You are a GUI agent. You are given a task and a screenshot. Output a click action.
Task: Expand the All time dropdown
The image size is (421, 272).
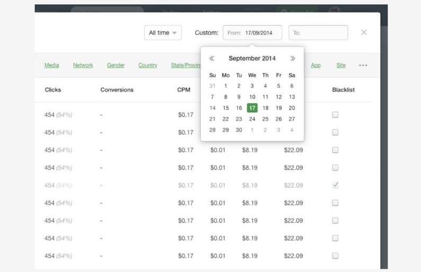(x=163, y=33)
